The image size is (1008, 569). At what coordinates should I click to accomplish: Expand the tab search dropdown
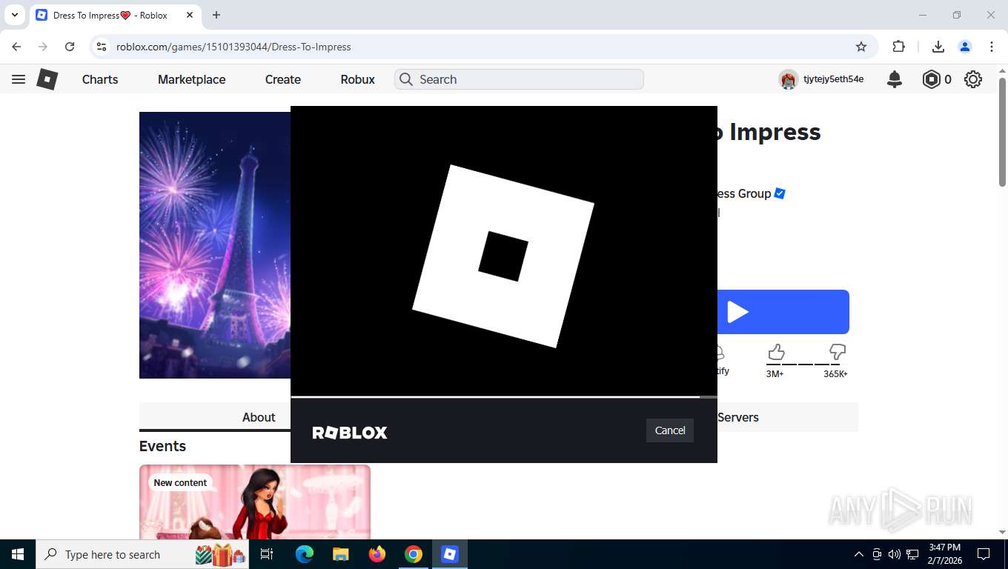(x=14, y=15)
